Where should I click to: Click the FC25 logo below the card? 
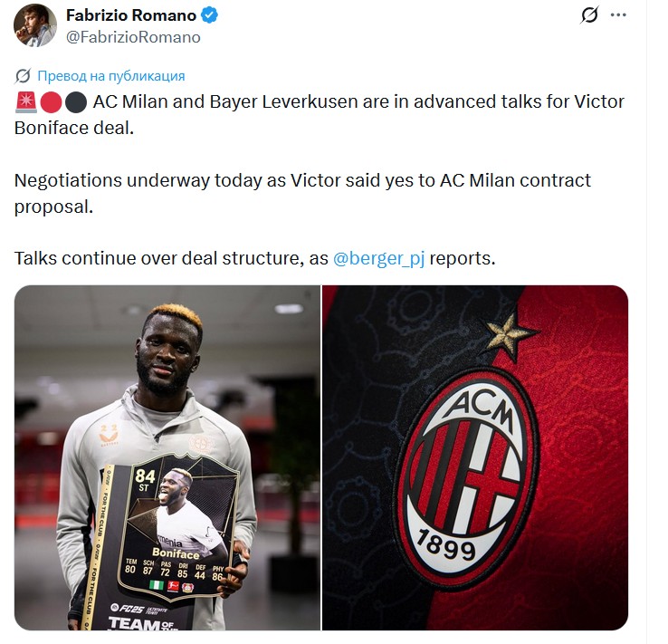coord(129,608)
